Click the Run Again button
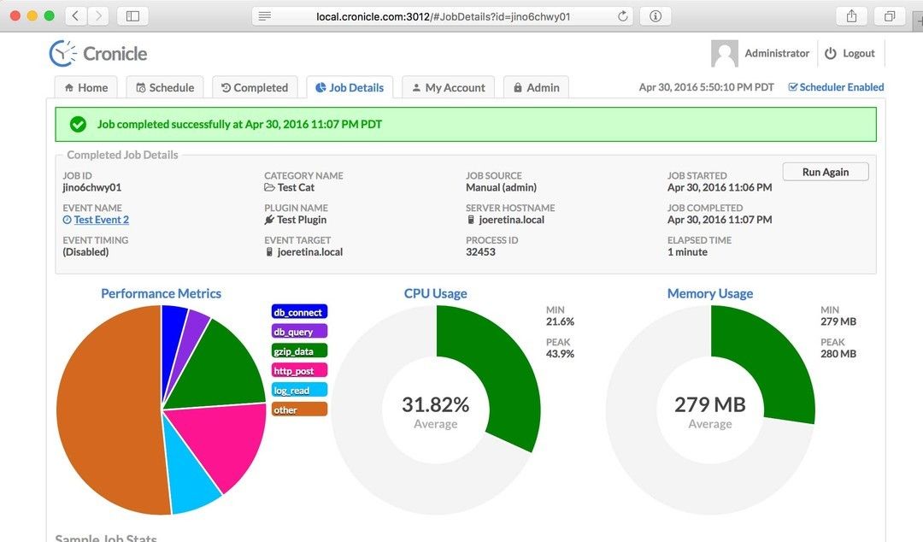Image resolution: width=923 pixels, height=542 pixels. (825, 172)
